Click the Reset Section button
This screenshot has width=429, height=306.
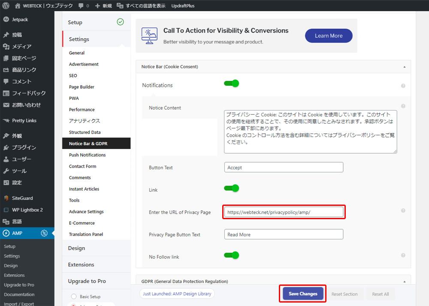tap(344, 294)
